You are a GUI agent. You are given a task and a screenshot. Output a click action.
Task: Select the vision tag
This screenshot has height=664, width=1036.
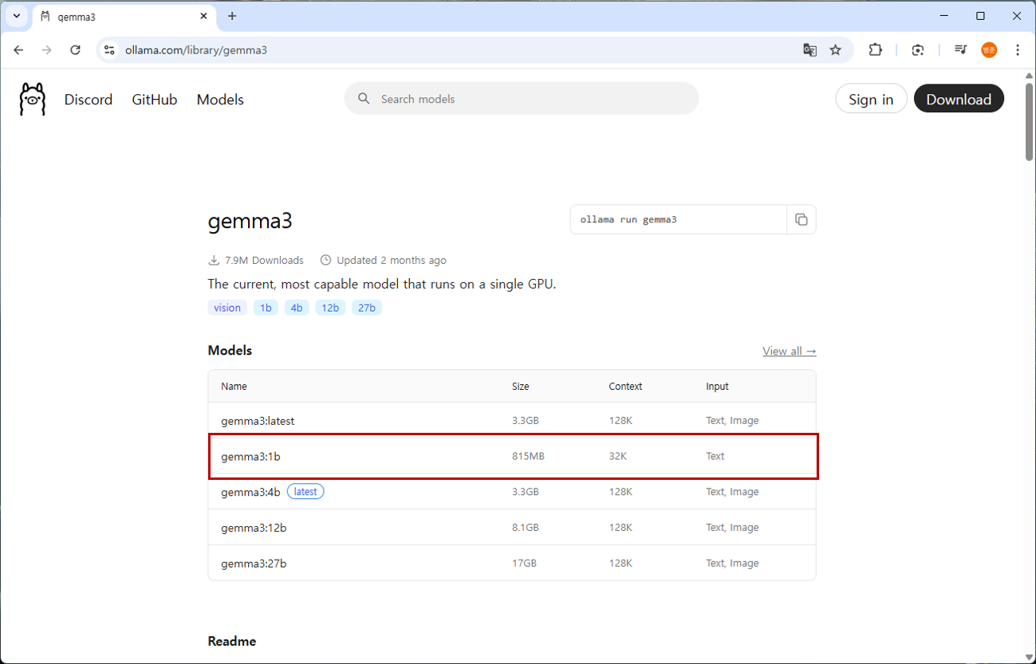coord(227,308)
